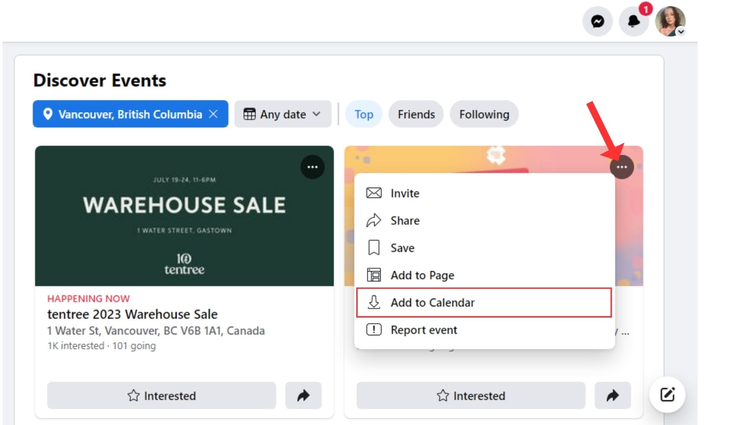Viewport: 755px width, 425px height.
Task: Click Add to Calendar option
Action: point(432,302)
